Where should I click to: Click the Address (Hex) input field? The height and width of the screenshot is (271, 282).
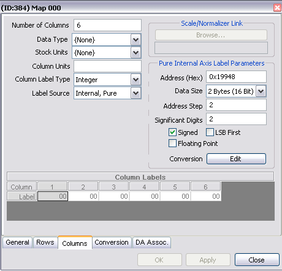click(x=236, y=77)
